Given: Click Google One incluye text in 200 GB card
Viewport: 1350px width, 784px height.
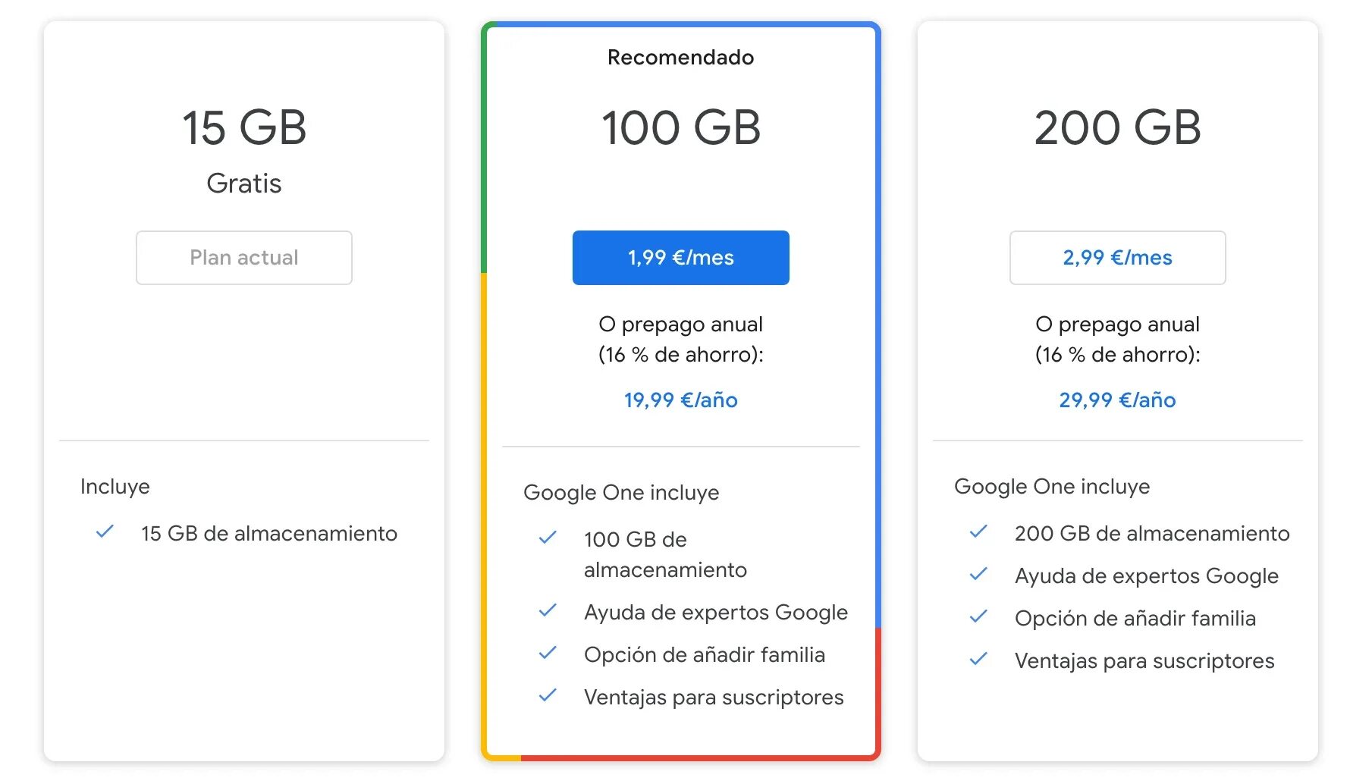Looking at the screenshot, I should pos(1051,487).
